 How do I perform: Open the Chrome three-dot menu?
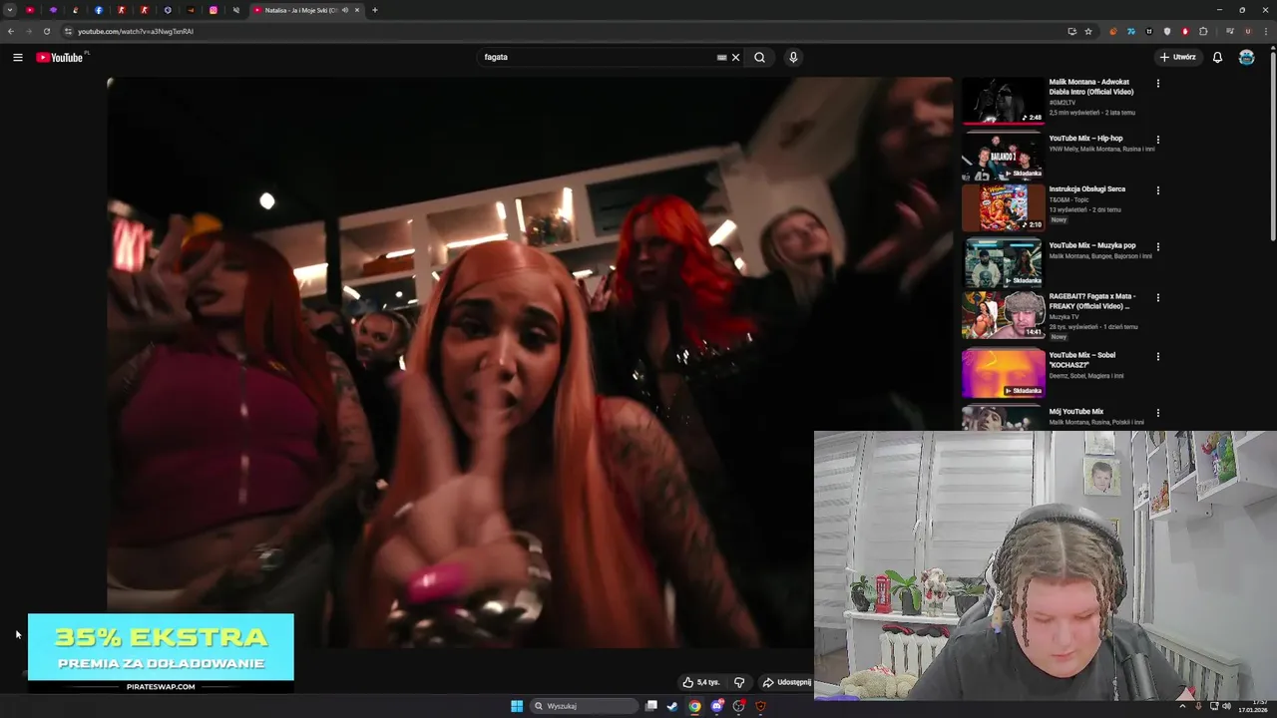click(x=1264, y=31)
